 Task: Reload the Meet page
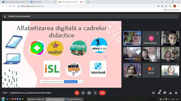point(10,6)
